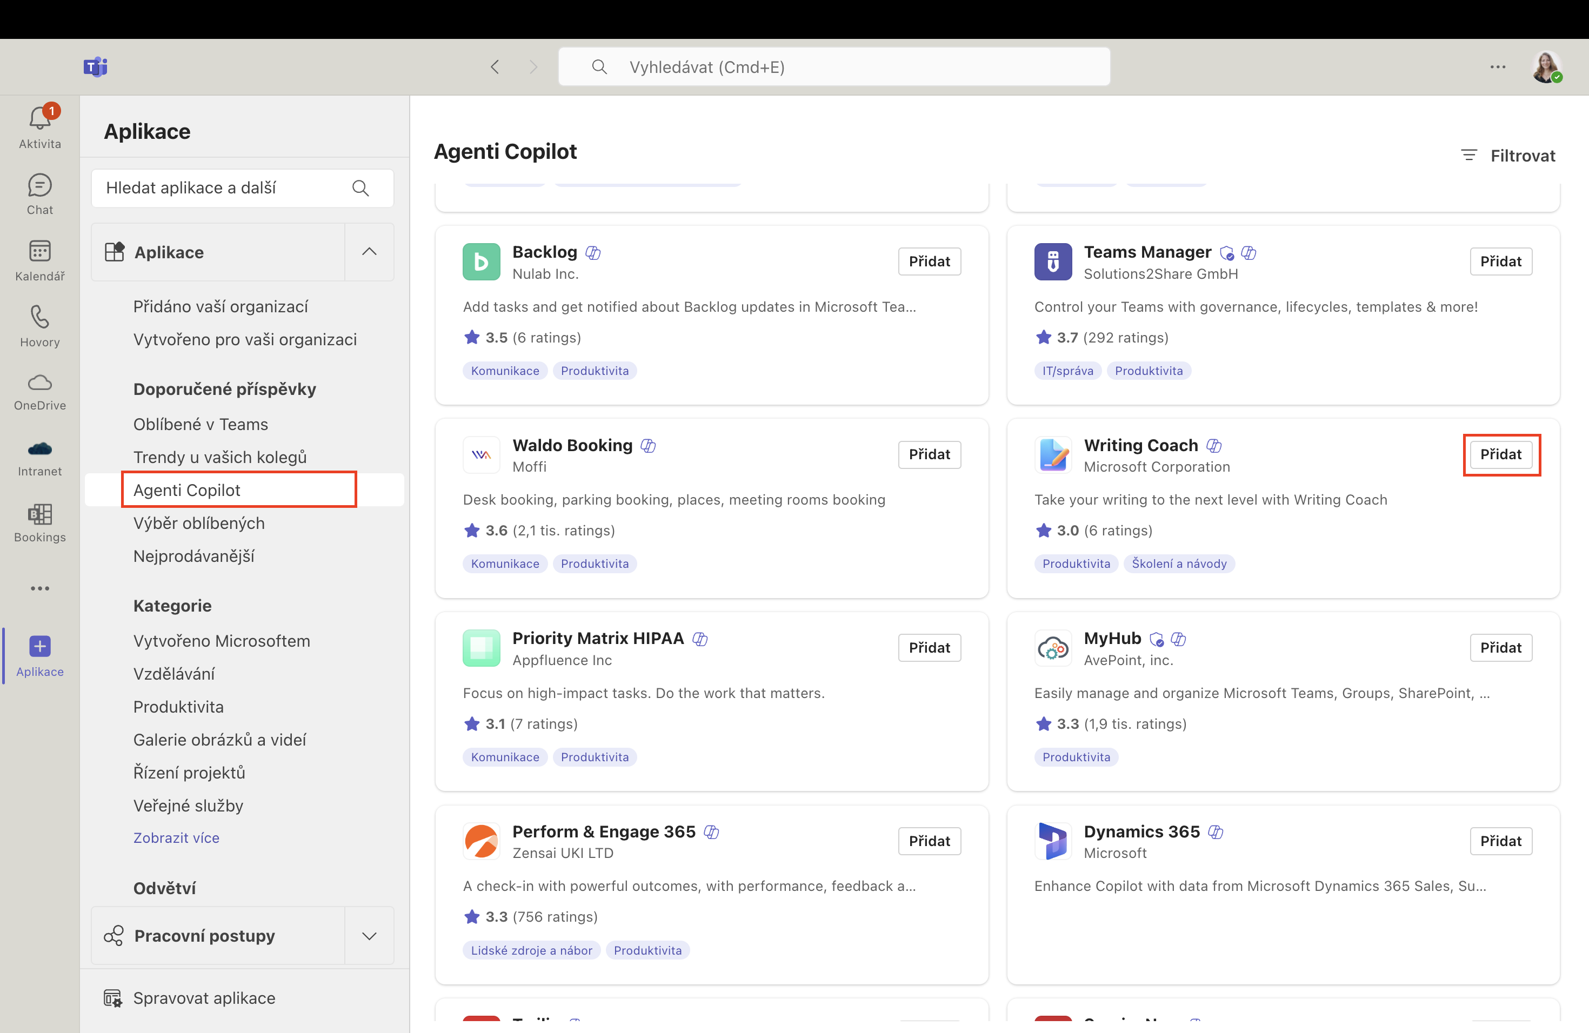The height and width of the screenshot is (1033, 1589).
Task: Click the Microsoft Teams logo
Action: pos(96,67)
